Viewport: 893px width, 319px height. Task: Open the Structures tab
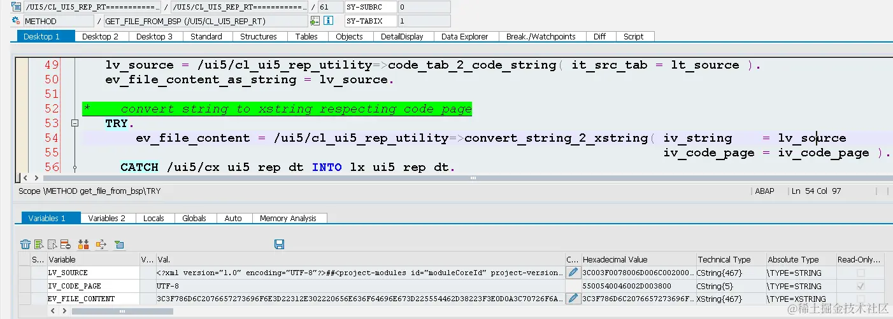[259, 36]
